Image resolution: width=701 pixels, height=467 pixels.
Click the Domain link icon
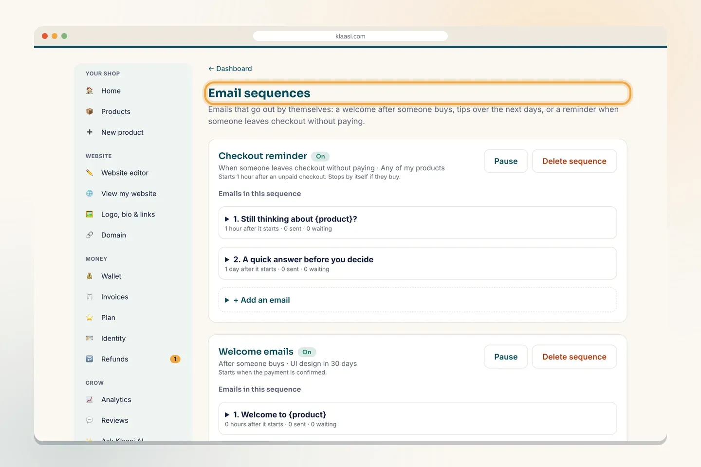point(90,235)
